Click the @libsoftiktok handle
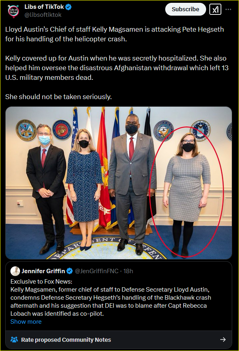Viewport: 239px width, 351px height. coord(43,15)
